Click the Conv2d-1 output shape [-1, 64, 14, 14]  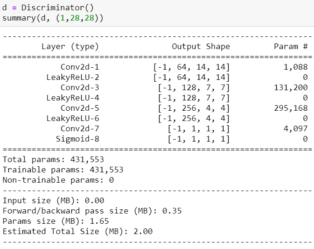[x=191, y=67]
